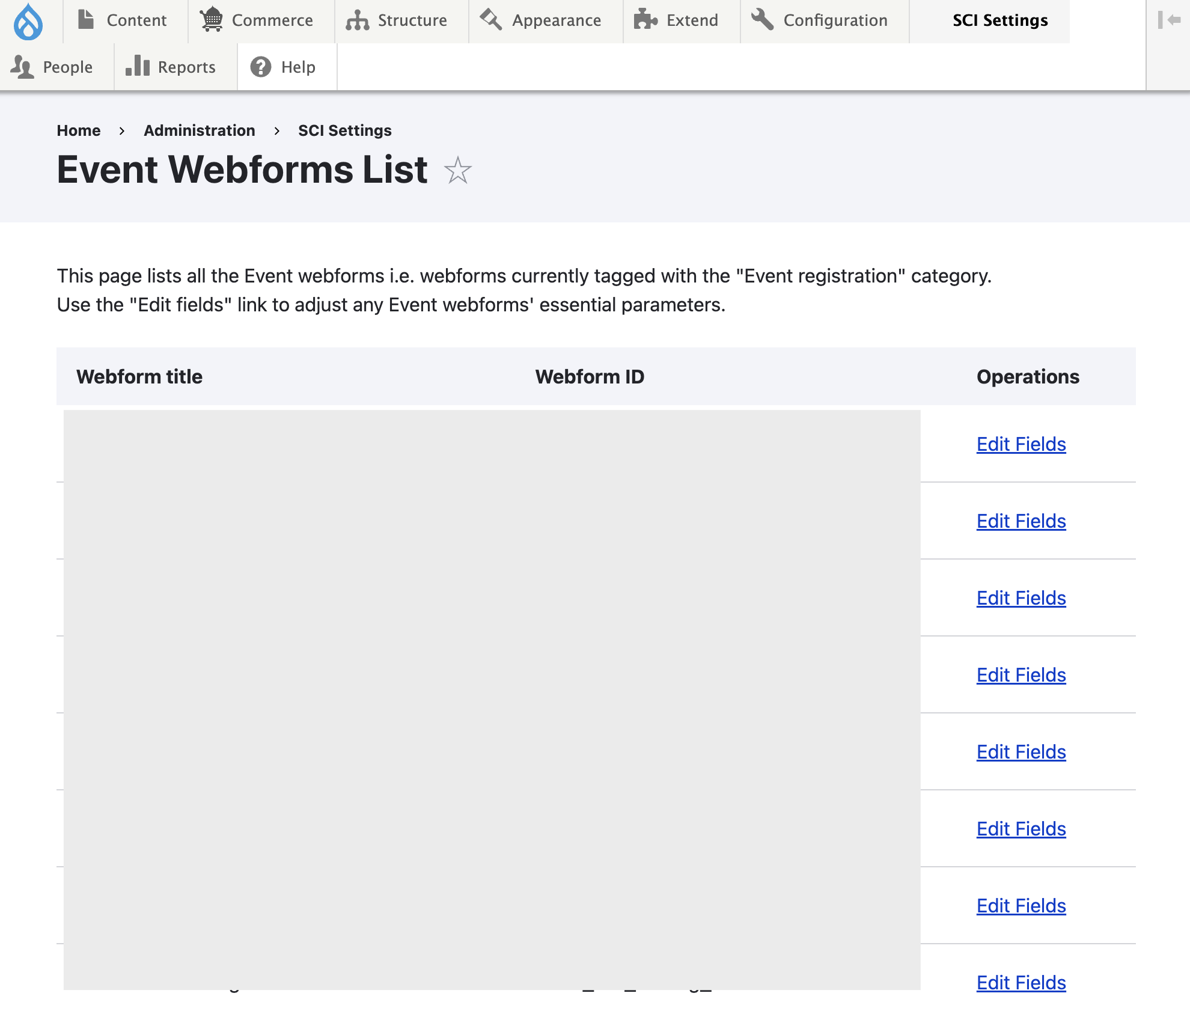Click the Appearance paintbrush icon
Image resolution: width=1190 pixels, height=1017 pixels.
click(x=491, y=20)
